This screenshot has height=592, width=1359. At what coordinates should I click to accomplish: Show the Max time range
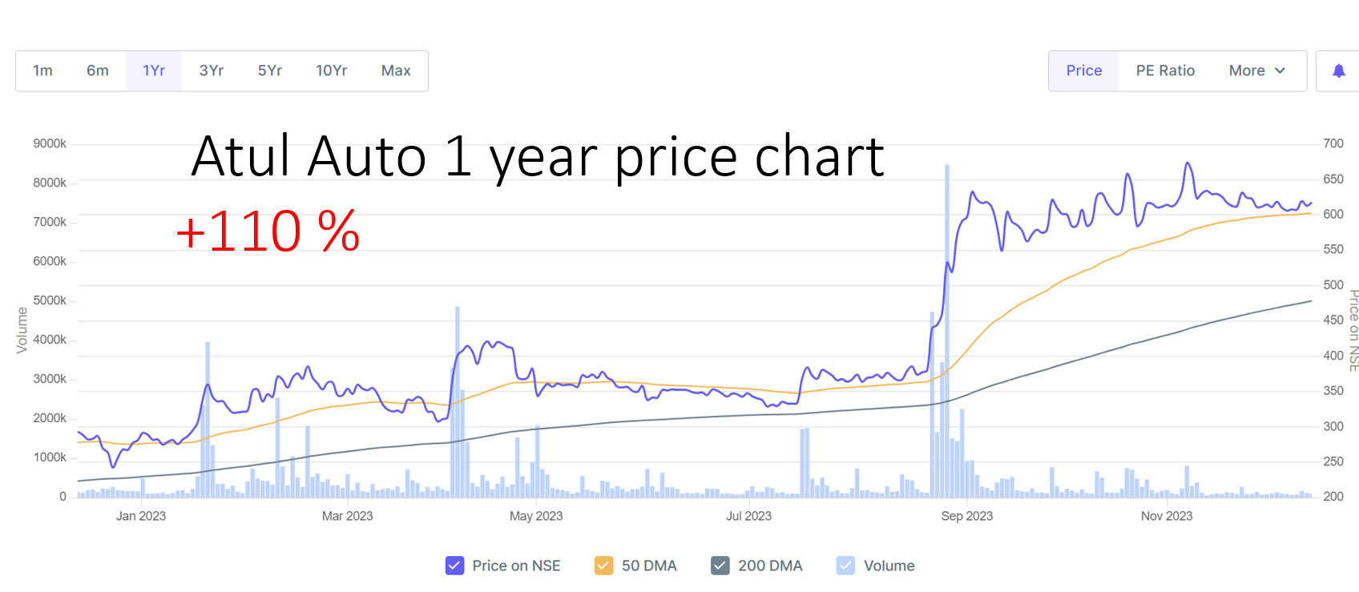(x=396, y=70)
